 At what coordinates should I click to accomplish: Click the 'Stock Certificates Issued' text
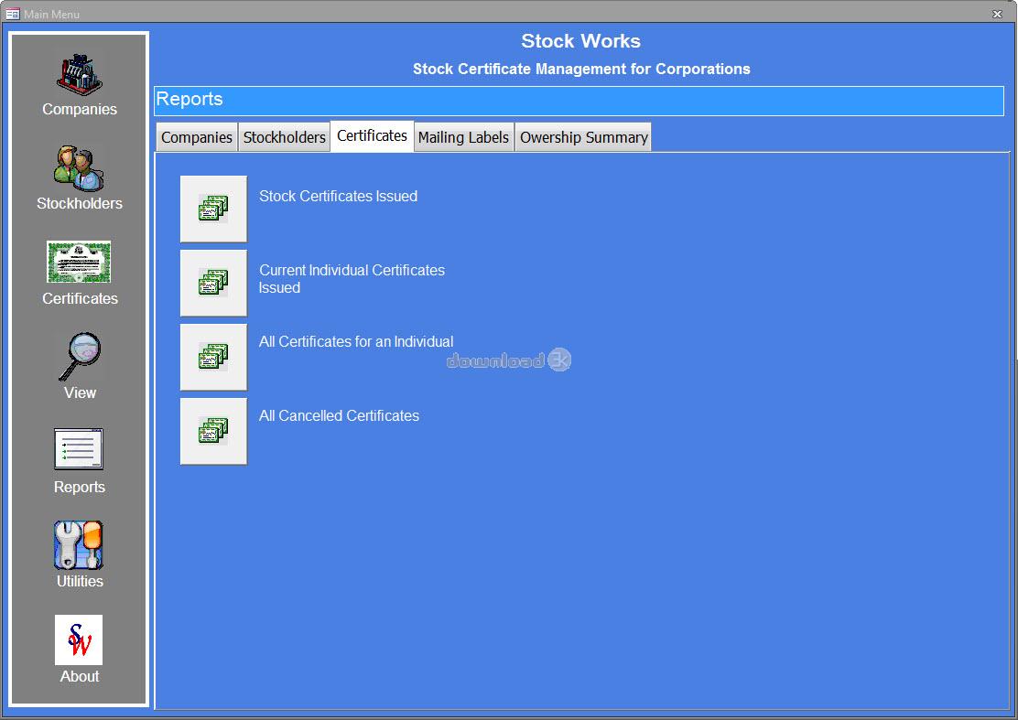point(338,196)
